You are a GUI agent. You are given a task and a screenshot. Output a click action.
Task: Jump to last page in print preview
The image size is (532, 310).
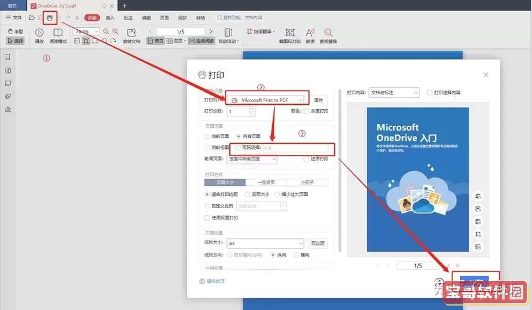point(457,265)
